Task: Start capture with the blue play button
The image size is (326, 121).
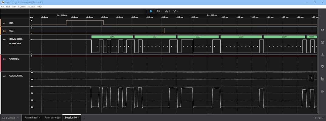Action: click(151, 11)
